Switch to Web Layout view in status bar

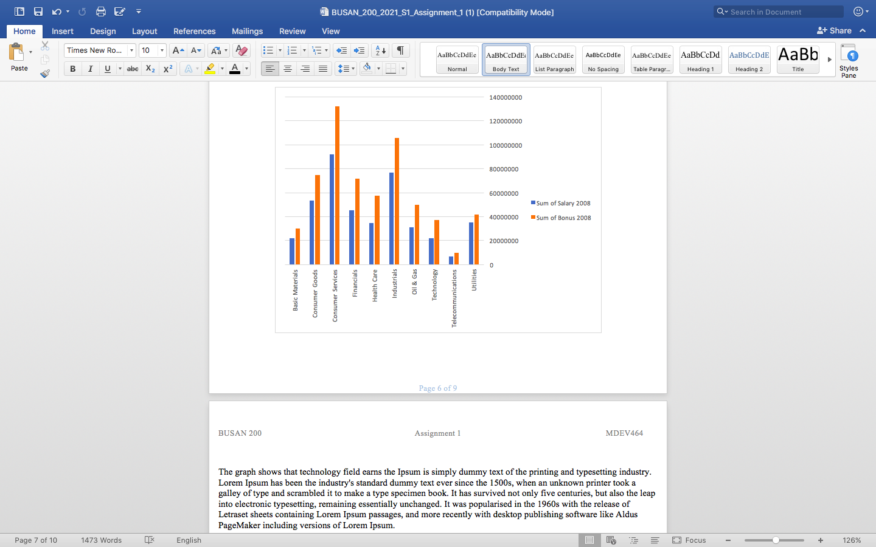pyautogui.click(x=611, y=540)
